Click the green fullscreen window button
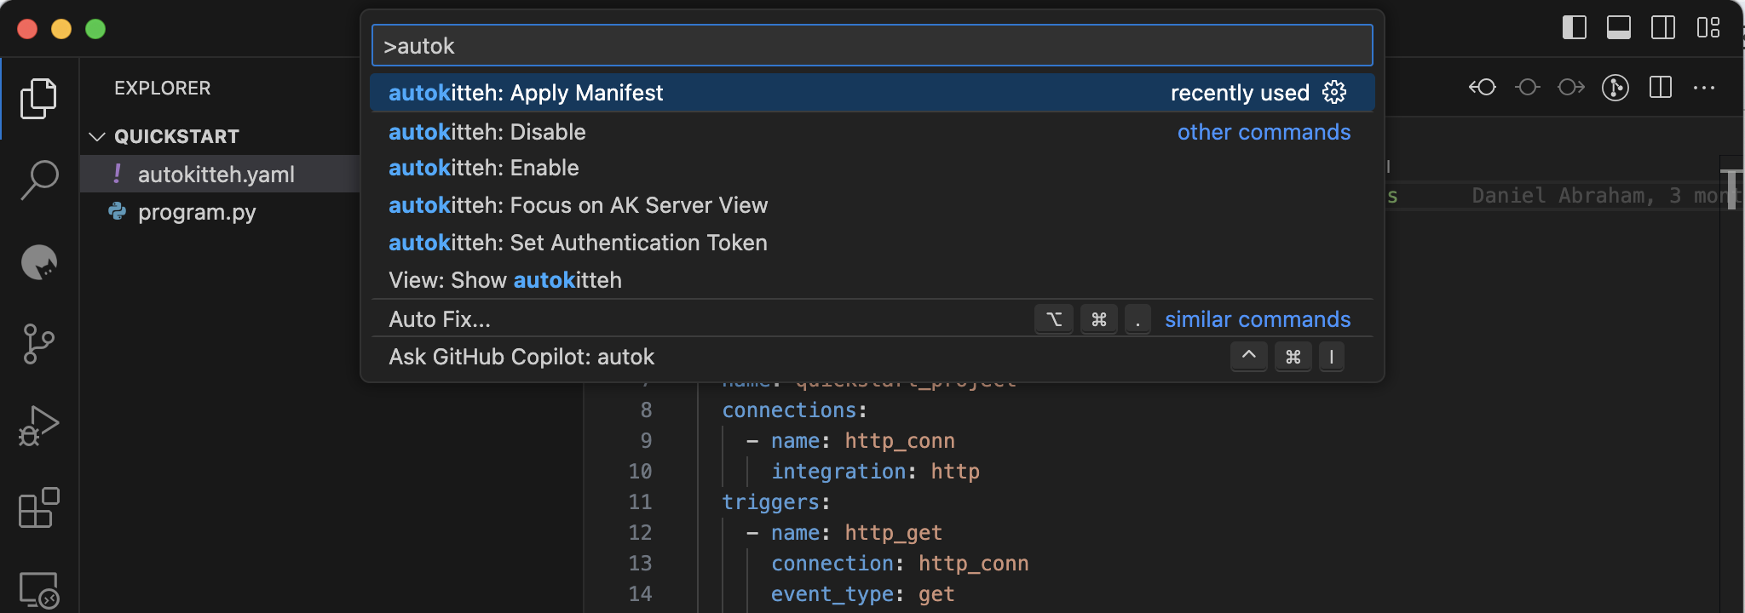This screenshot has width=1745, height=613. coord(95,29)
